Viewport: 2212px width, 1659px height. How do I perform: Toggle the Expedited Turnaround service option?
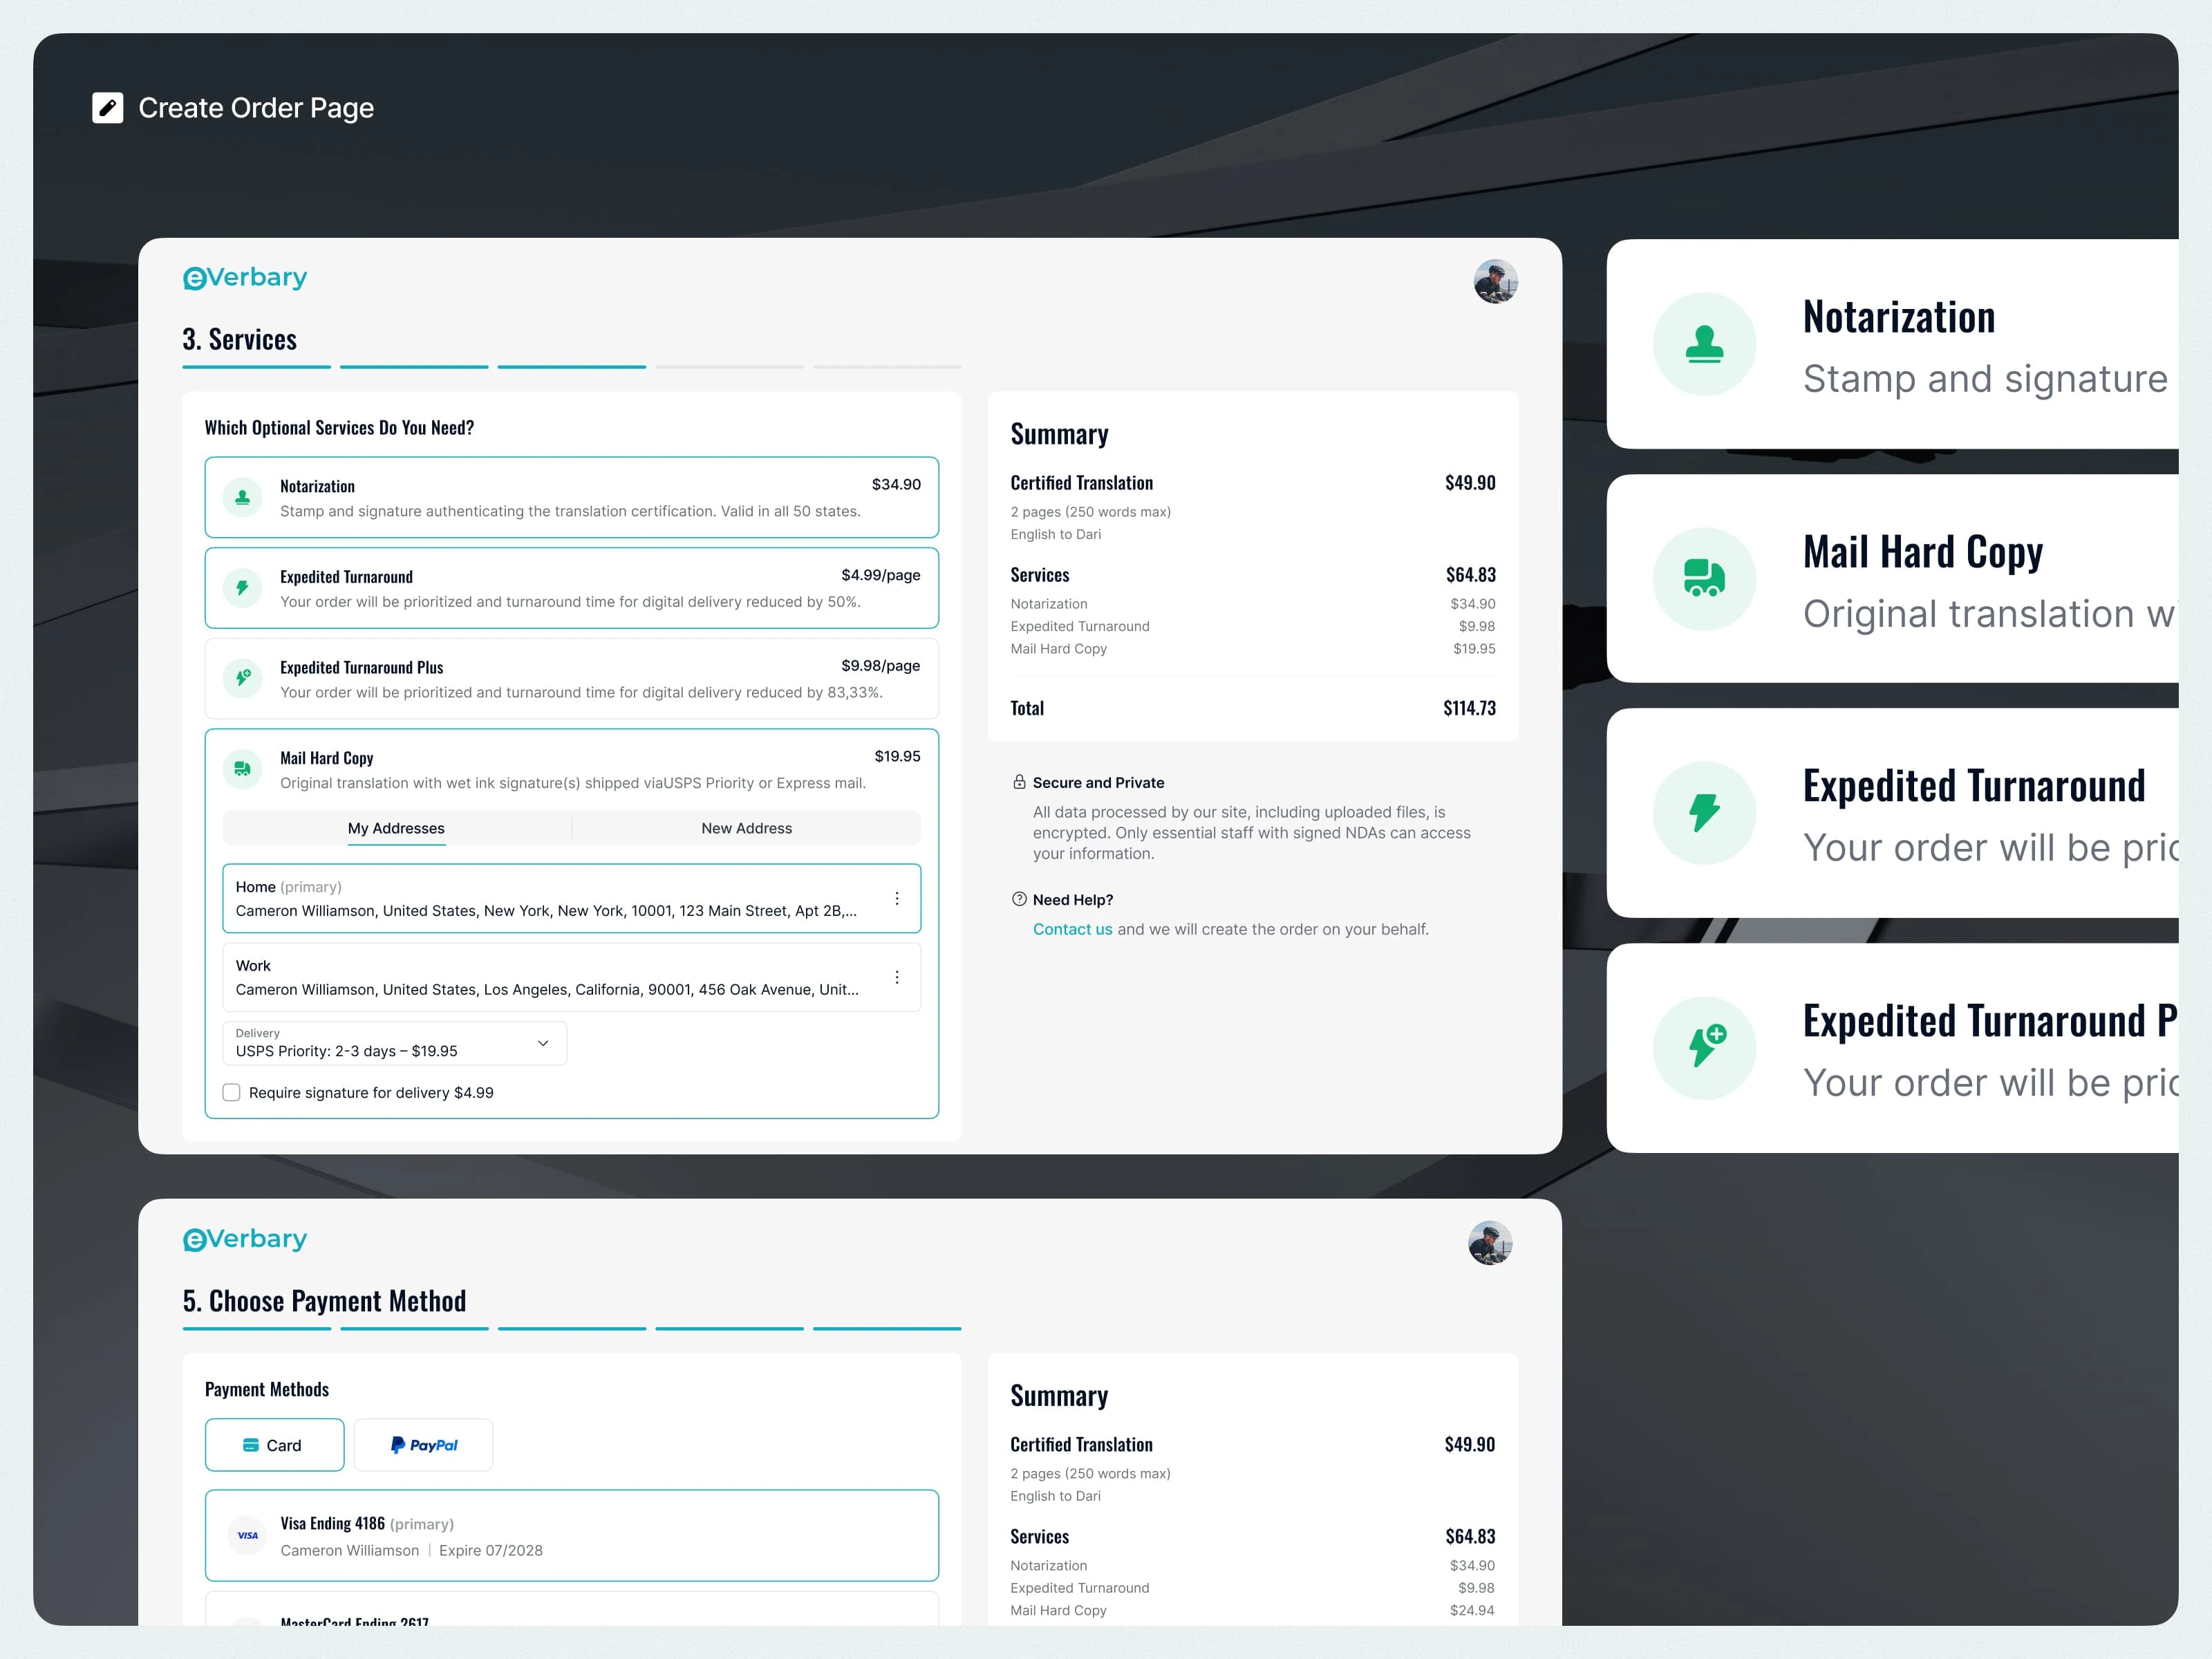(x=572, y=588)
